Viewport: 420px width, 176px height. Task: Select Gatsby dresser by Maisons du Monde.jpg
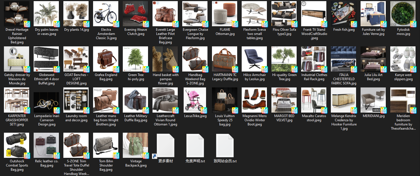click(17, 59)
